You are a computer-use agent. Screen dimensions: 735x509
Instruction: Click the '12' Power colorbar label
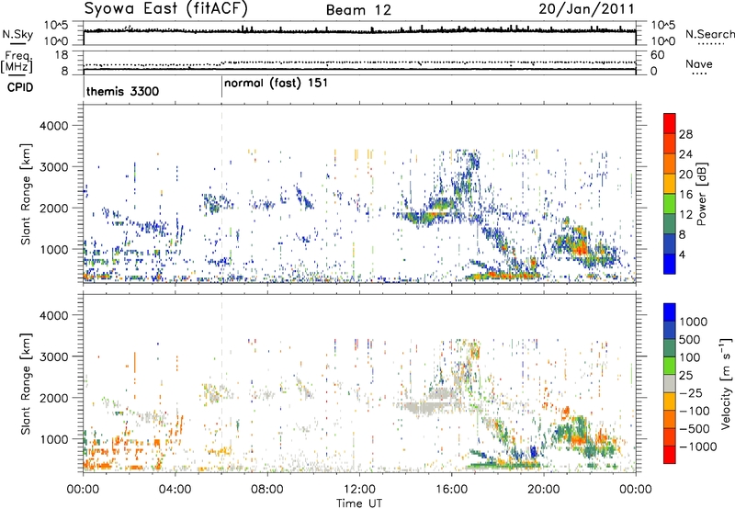pos(685,215)
